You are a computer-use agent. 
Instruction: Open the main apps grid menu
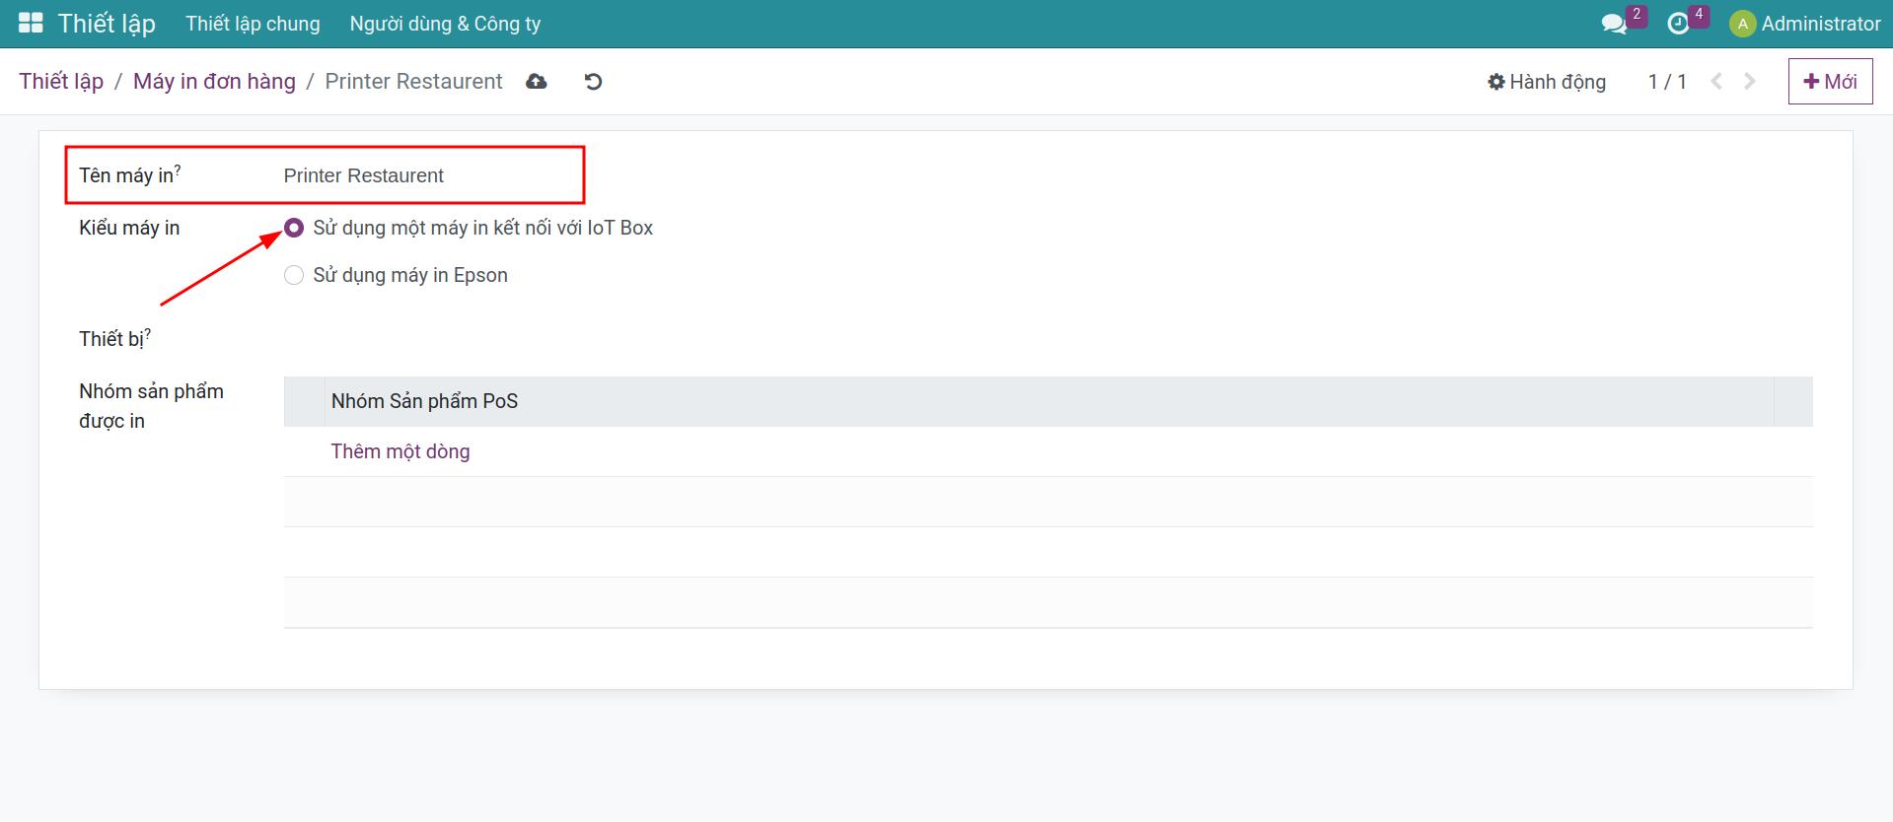point(31,24)
